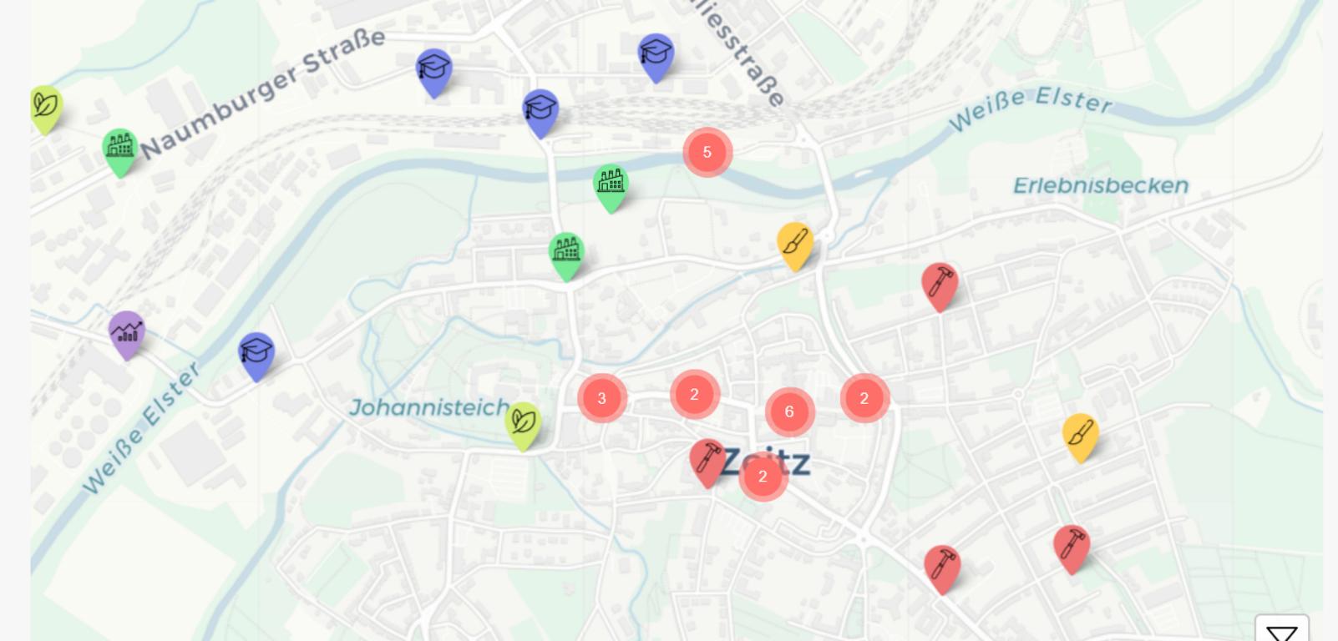Open graduation cap marker near Weiße Elster left
This screenshot has width=1338, height=641.
tap(256, 356)
